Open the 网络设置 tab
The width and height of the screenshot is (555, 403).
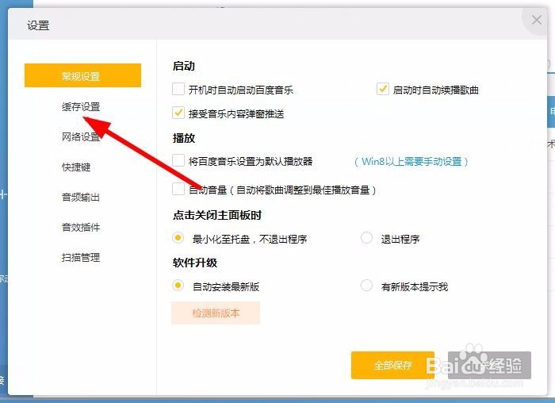[x=81, y=136]
